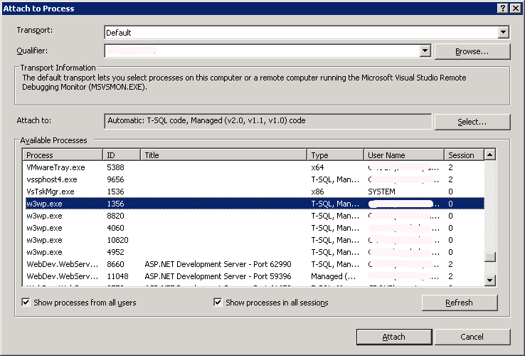Close the Attach to Process dialog

(x=516, y=9)
